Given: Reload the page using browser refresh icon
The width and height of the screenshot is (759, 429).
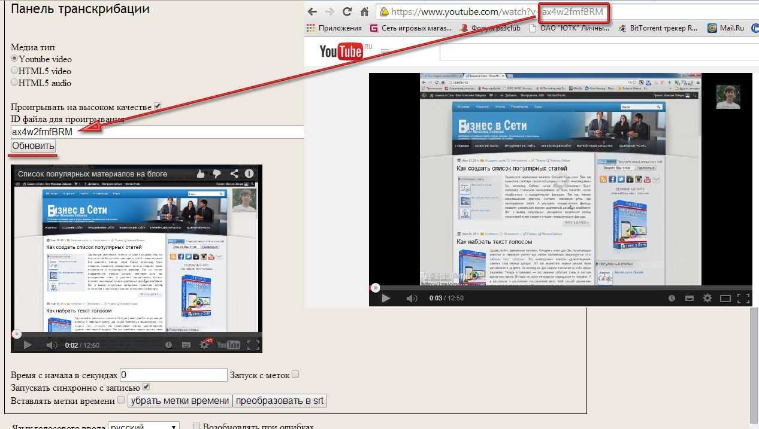Looking at the screenshot, I should (x=346, y=11).
